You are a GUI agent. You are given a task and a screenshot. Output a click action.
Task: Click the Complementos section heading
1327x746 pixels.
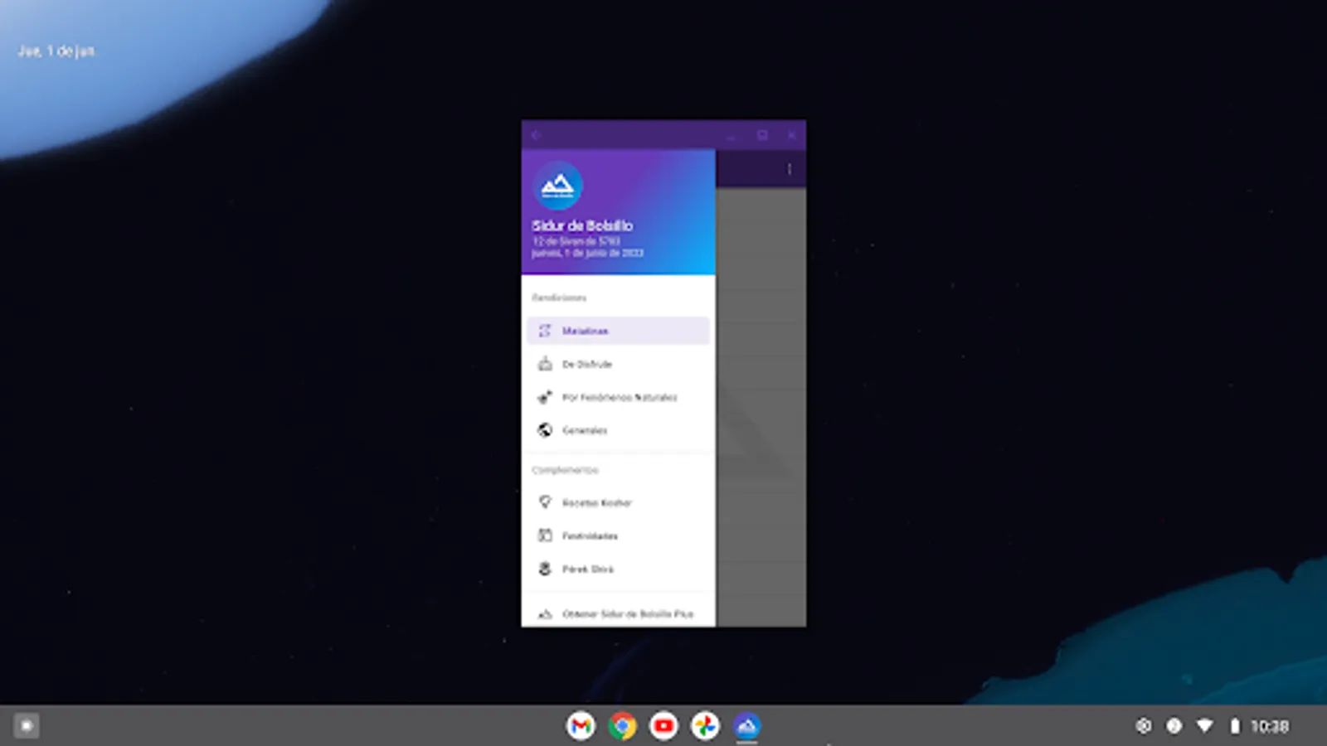coord(565,470)
